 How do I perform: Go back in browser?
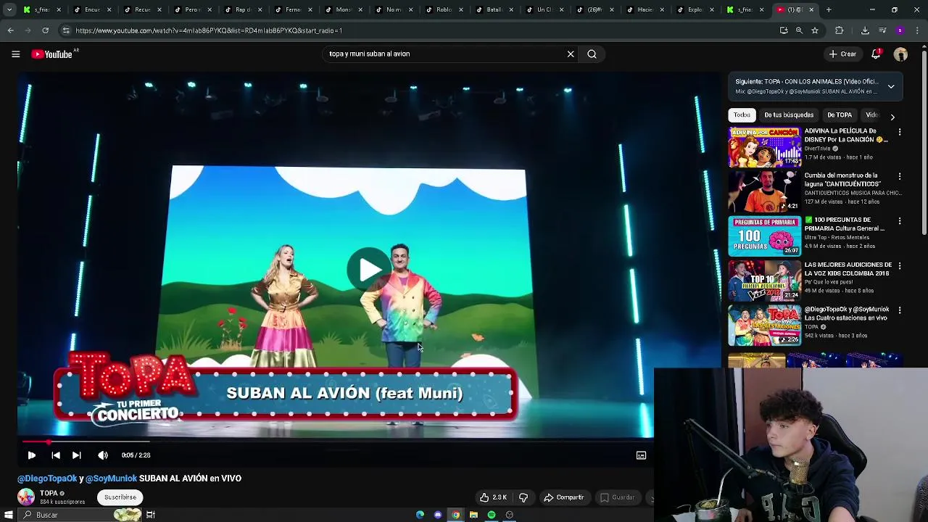tap(10, 30)
